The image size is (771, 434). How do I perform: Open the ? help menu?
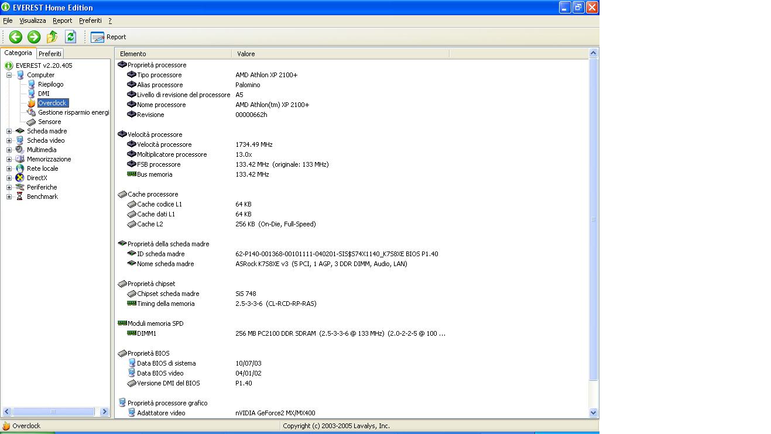coord(110,20)
